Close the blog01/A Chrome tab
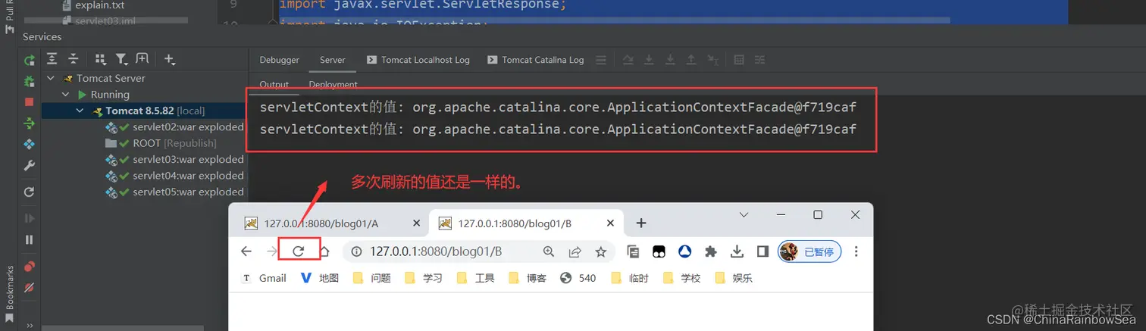This screenshot has width=1146, height=331. (415, 223)
